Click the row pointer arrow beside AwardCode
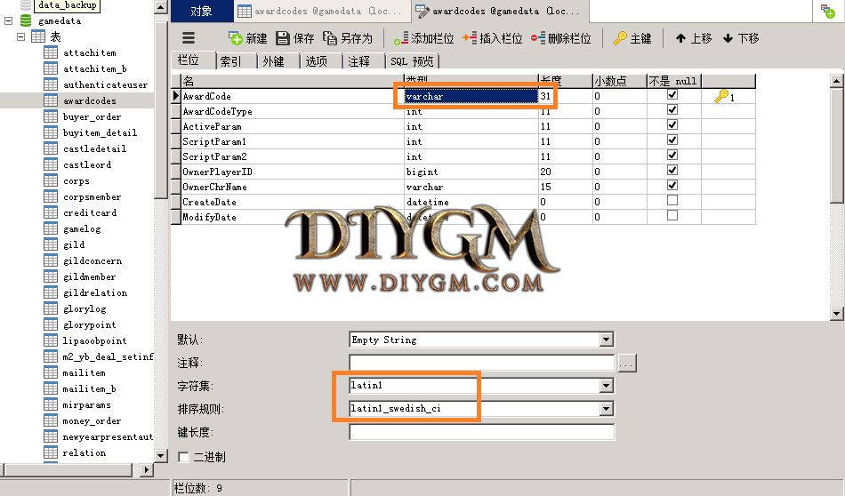The height and width of the screenshot is (496, 845). tap(176, 96)
